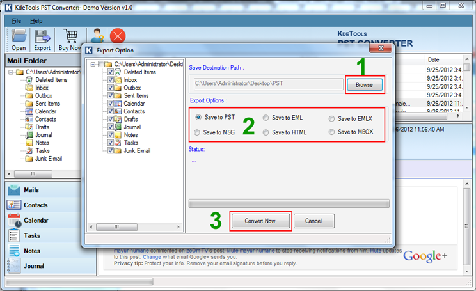Uncheck the Inbox folder checkbox in dialog
The width and height of the screenshot is (476, 291).
pos(111,80)
